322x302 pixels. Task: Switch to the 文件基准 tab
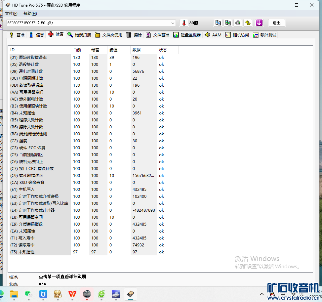157,35
